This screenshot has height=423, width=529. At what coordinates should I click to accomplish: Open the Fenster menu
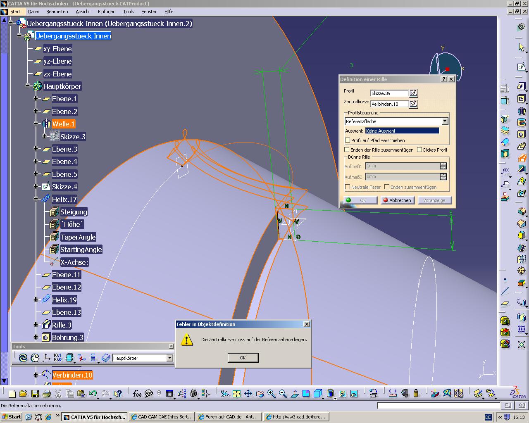click(149, 12)
